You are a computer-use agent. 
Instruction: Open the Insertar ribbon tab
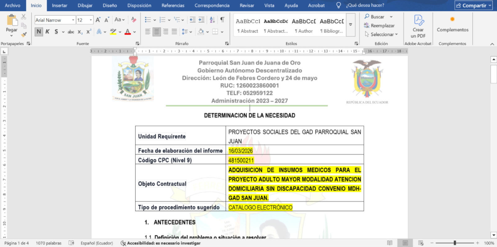click(59, 6)
